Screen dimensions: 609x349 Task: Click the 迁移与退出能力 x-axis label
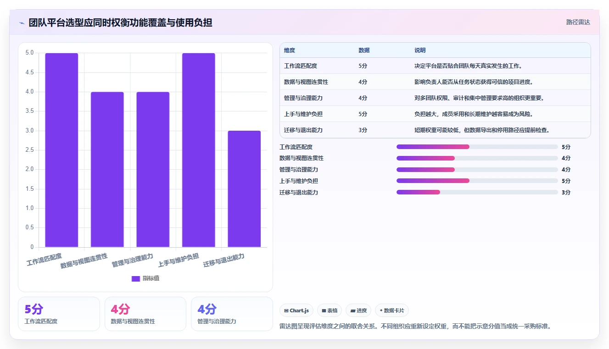tap(224, 260)
